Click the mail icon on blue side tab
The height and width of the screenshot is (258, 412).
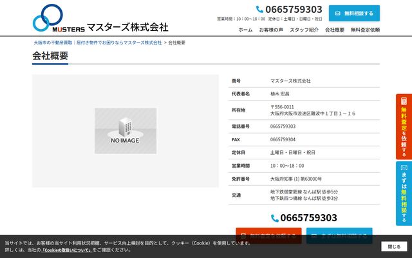pos(404,168)
